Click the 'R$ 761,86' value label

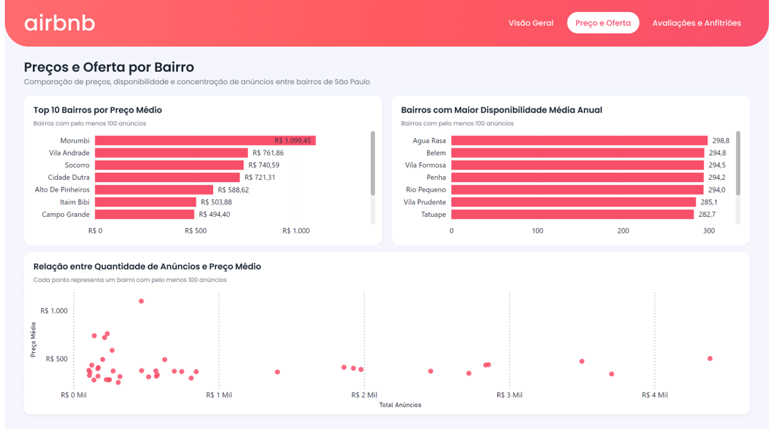[268, 153]
